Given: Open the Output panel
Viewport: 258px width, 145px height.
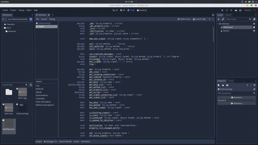Looking at the screenshot, I should tap(39, 141).
